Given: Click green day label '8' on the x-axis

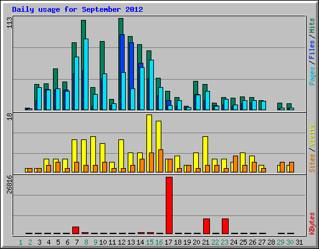Looking at the screenshot, I should pos(86,242).
